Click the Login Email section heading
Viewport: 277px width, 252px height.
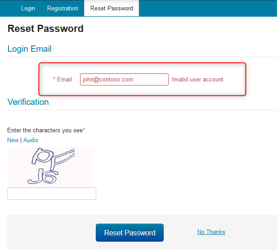(30, 49)
